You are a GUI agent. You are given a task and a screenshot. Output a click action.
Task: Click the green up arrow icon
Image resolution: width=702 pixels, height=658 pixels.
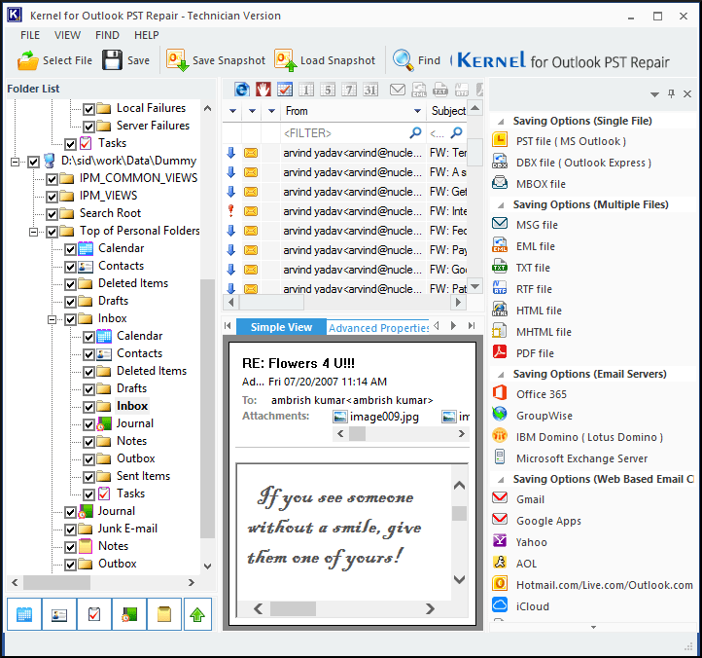tap(198, 614)
